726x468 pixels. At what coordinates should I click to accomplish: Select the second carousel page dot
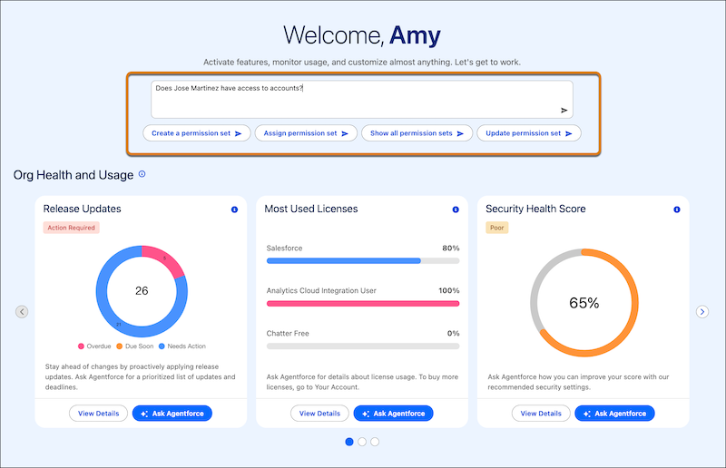[x=362, y=442]
